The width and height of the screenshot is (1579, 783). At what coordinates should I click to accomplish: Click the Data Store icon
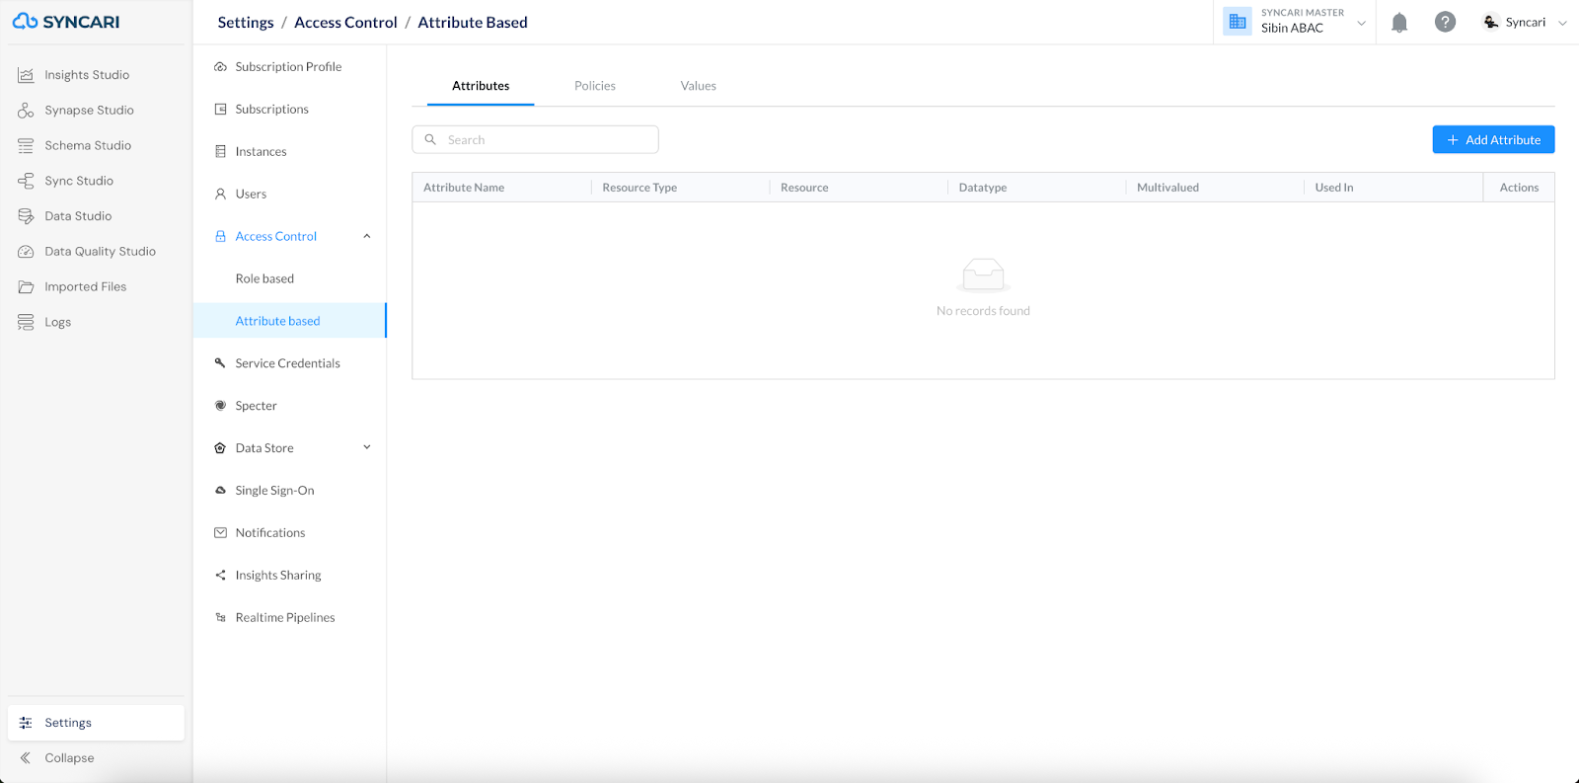coord(220,448)
